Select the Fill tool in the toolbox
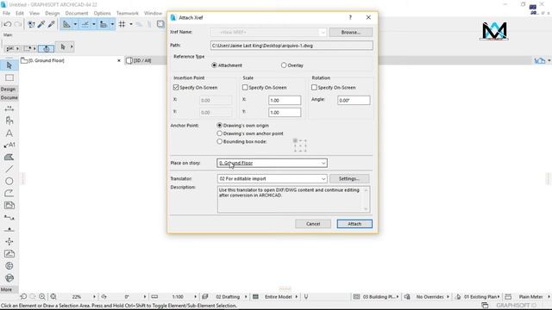 (x=9, y=157)
